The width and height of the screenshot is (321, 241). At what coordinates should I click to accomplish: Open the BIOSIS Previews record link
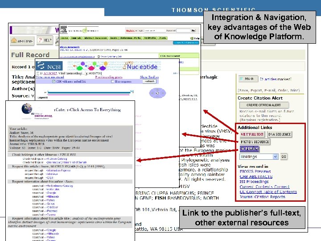255,171
